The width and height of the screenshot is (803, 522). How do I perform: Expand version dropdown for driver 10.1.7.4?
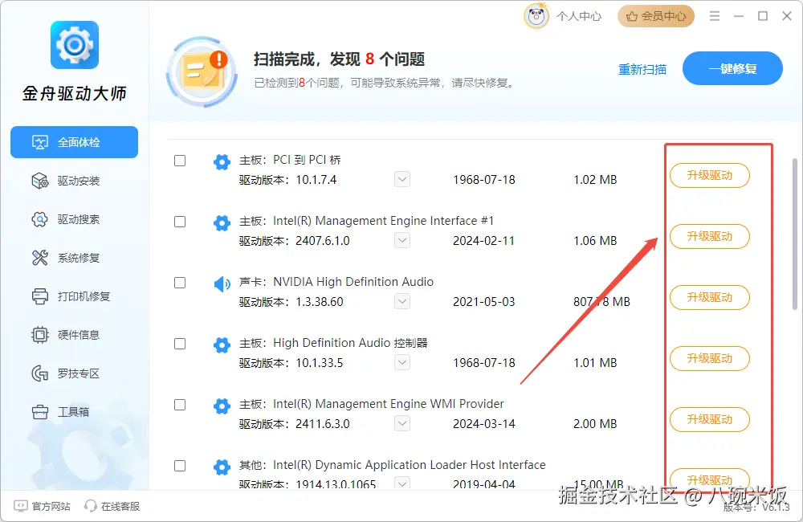pyautogui.click(x=402, y=179)
